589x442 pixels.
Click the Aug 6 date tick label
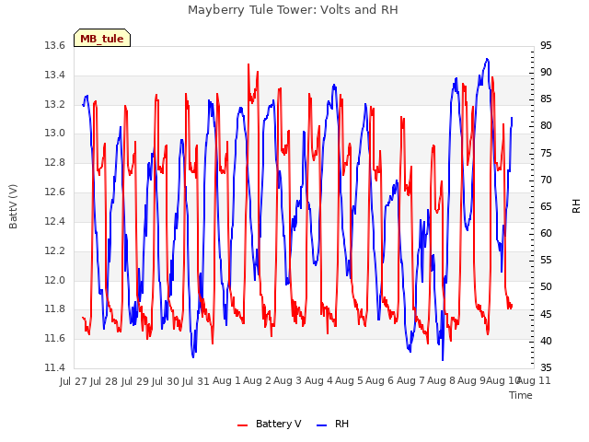[379, 380]
